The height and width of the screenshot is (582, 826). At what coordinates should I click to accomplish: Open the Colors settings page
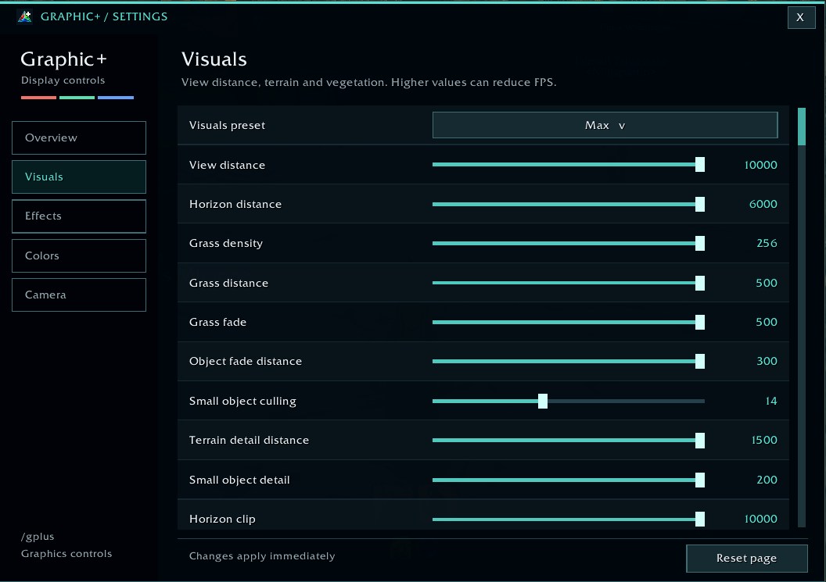[79, 255]
